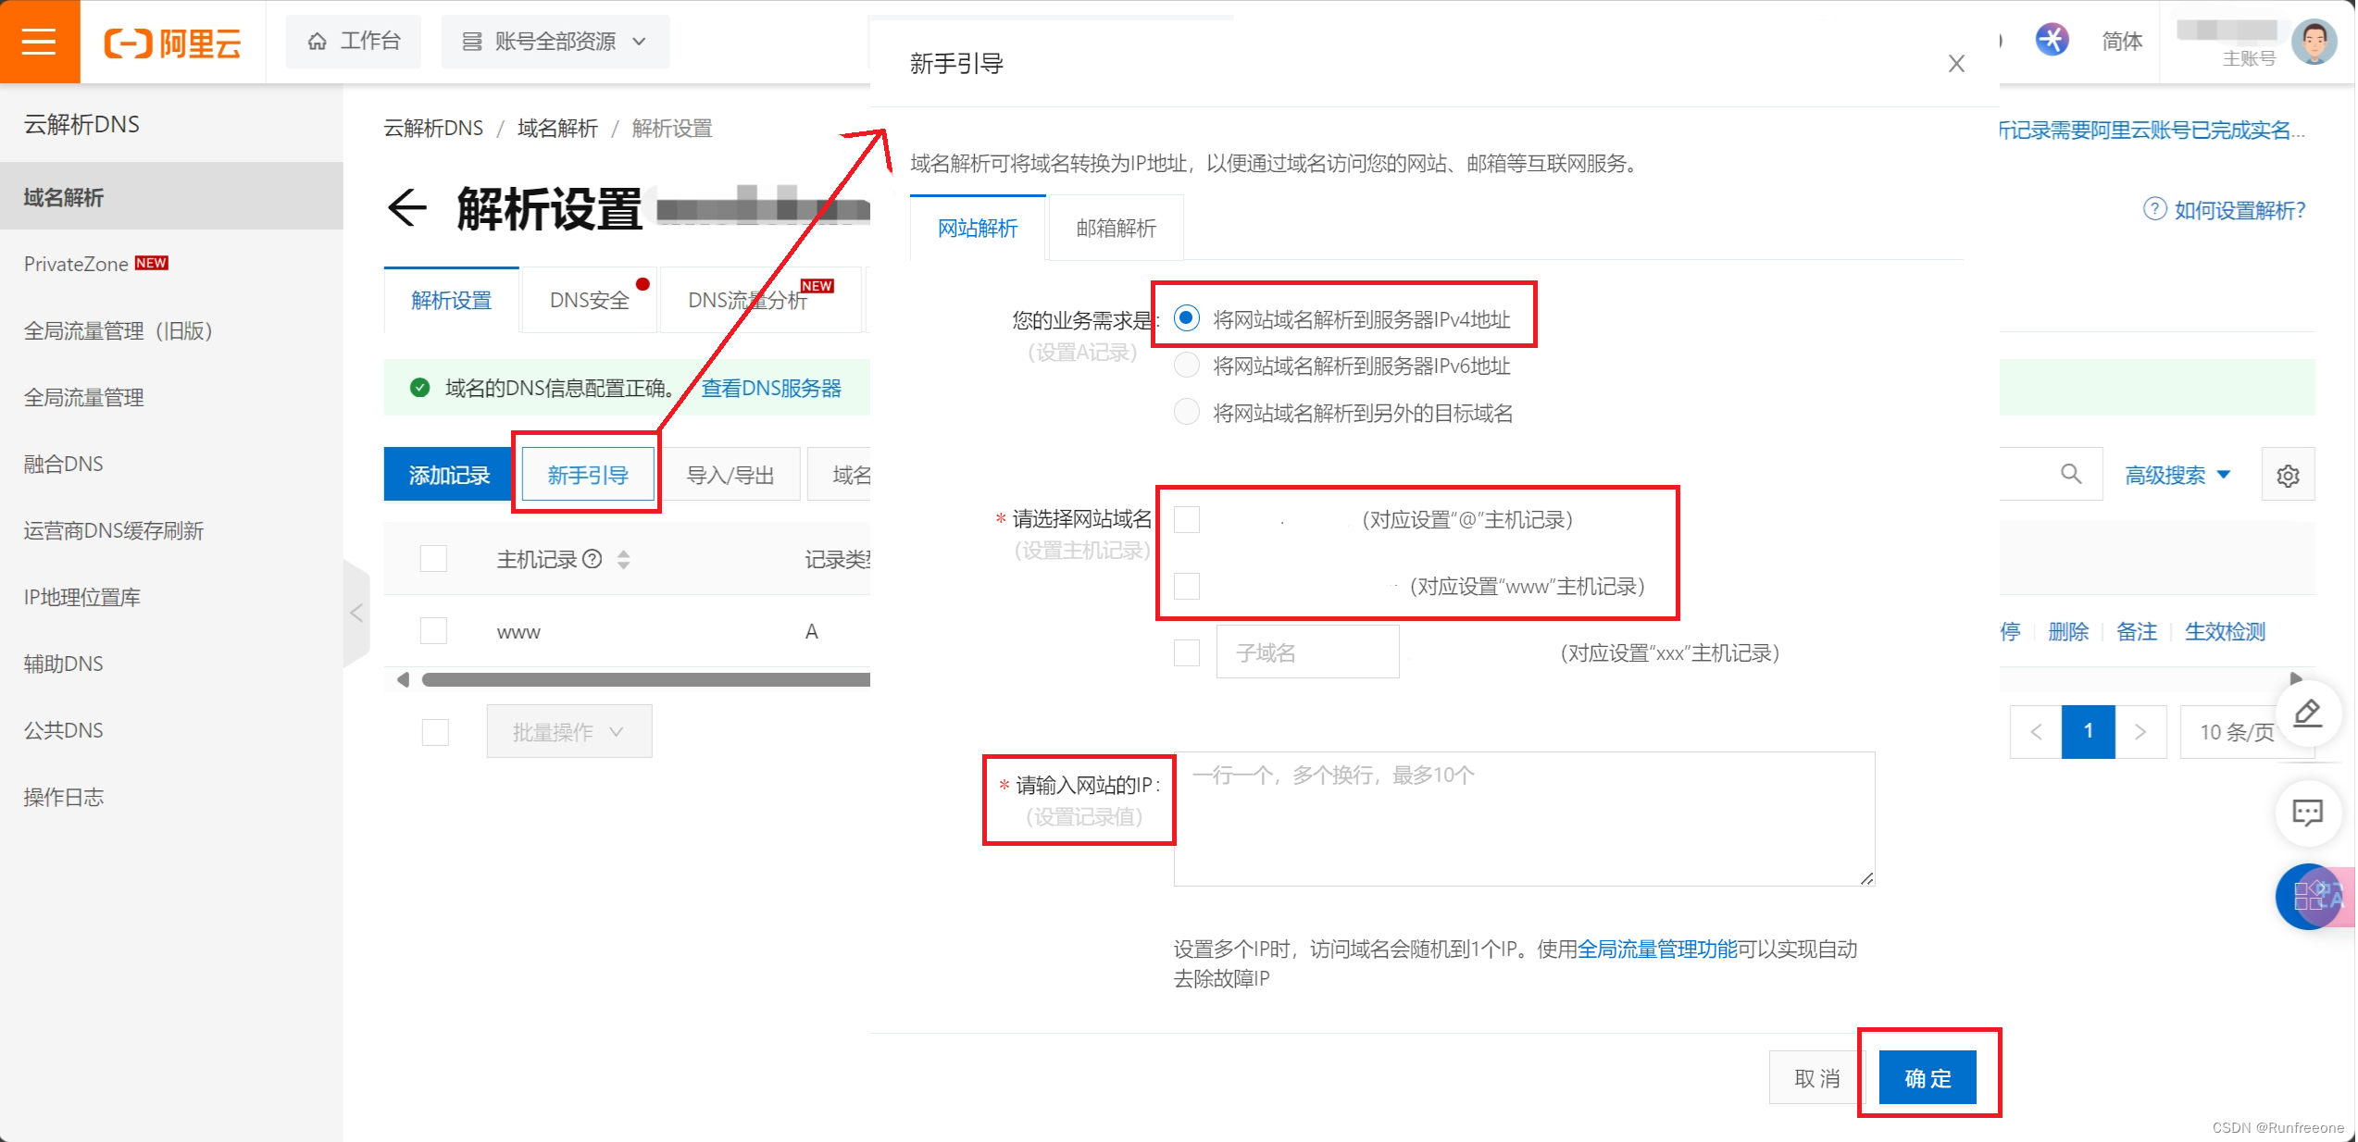
Task: Click the website IP textarea
Action: click(x=1525, y=818)
